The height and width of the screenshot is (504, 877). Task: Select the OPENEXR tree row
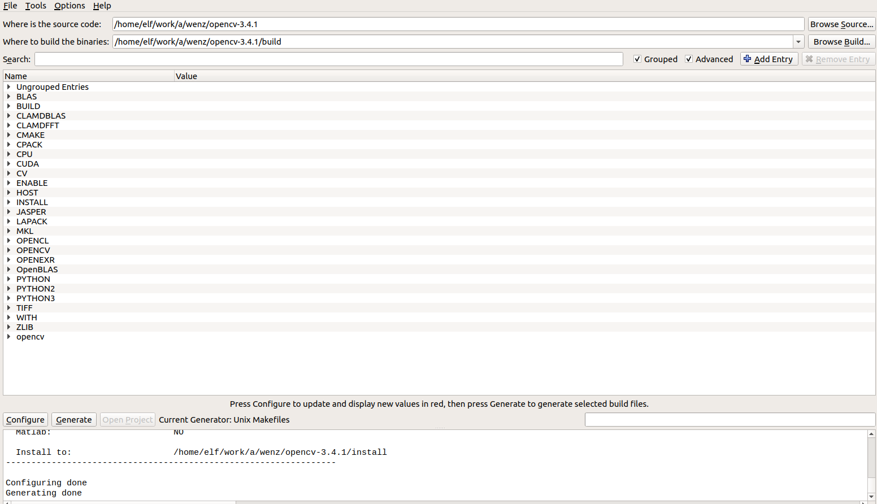439,260
